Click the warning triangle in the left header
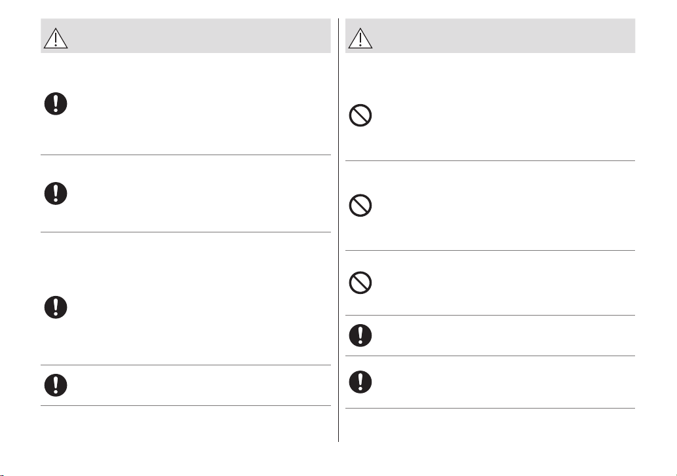The image size is (677, 476). coord(56,38)
